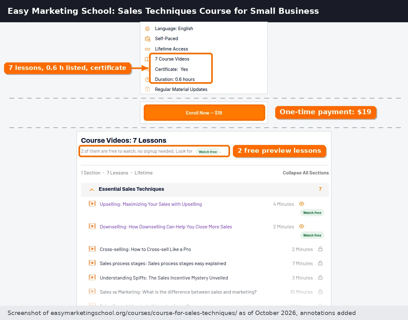The image size is (408, 320).
Task: Click the clock icon next to Duration
Action: coord(147,79)
